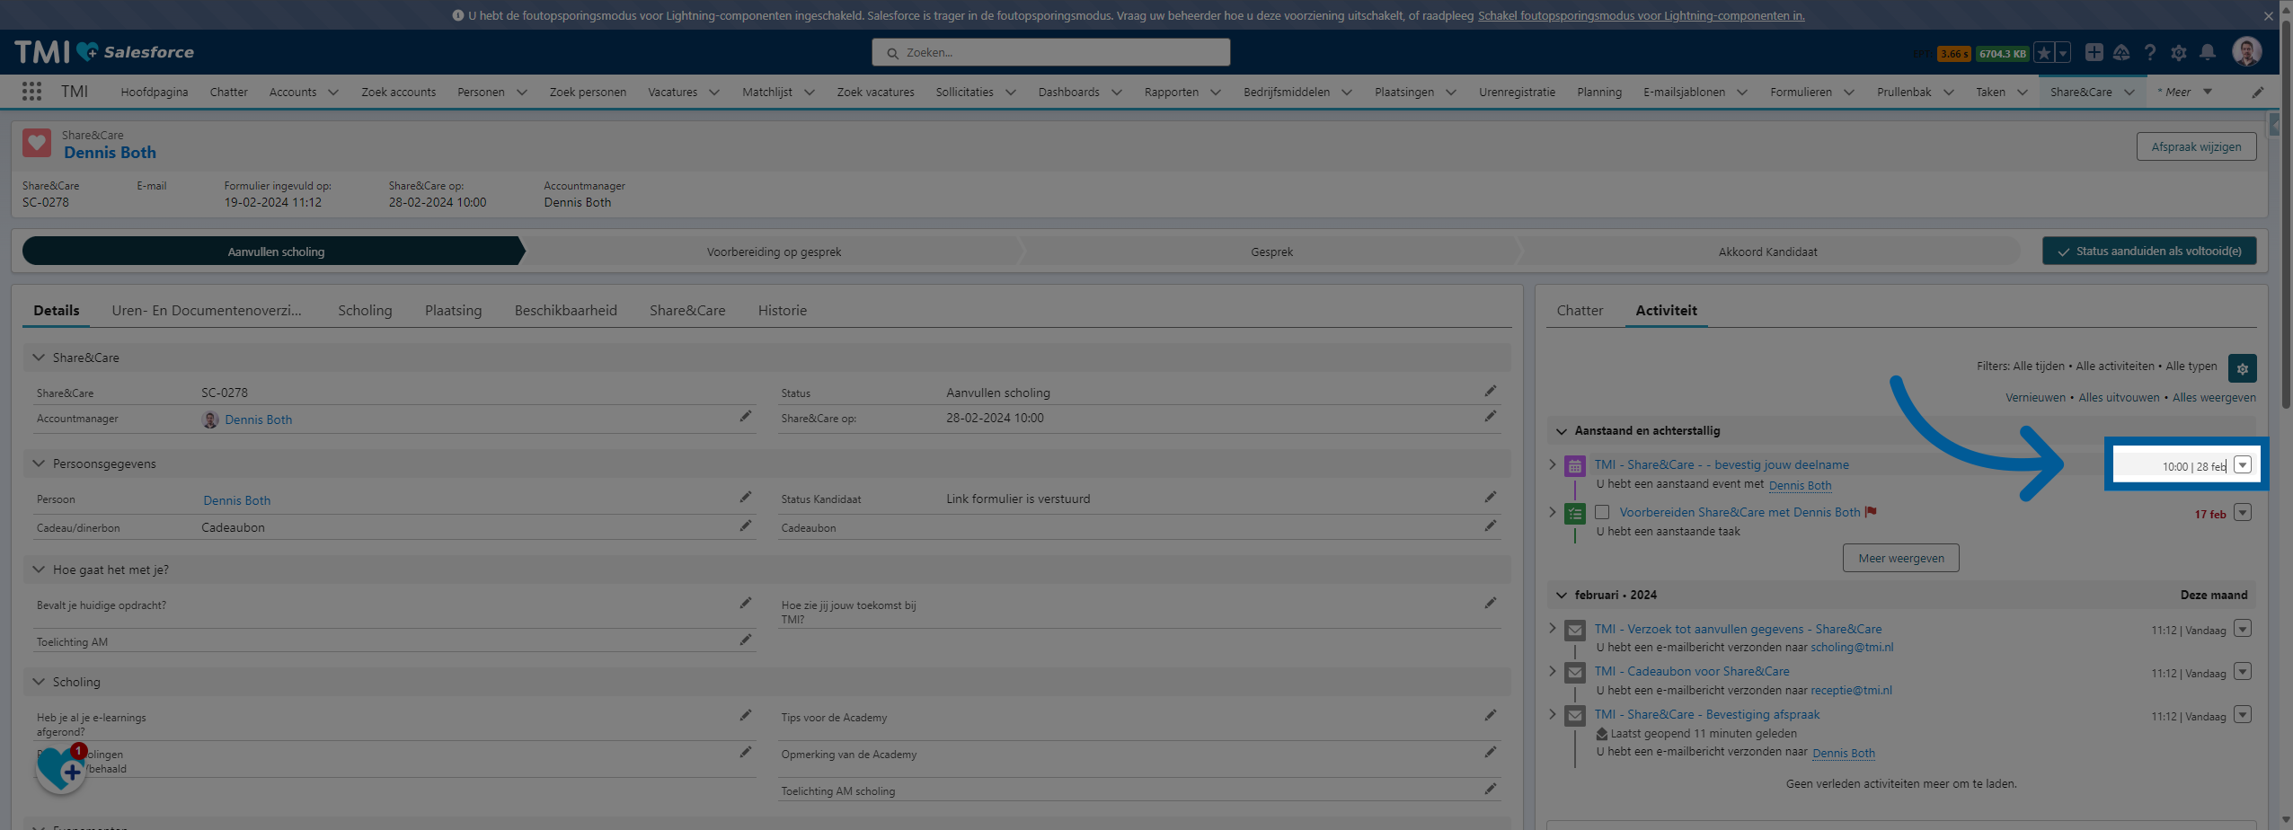
Task: Edit navigation bar with pencil icon
Action: point(2257,92)
